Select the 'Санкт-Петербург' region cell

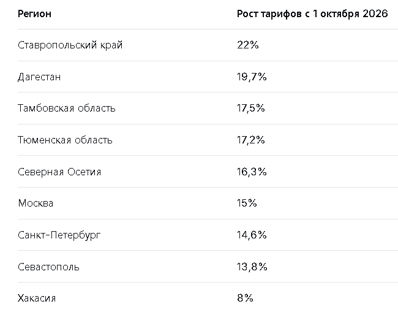pos(59,235)
